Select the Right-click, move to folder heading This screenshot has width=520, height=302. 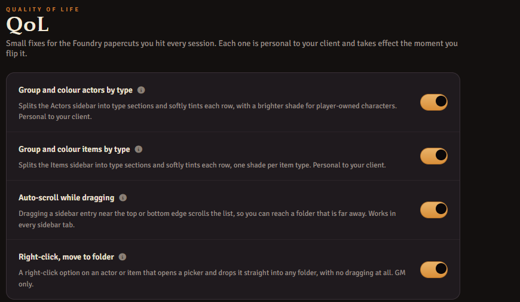[x=66, y=257]
